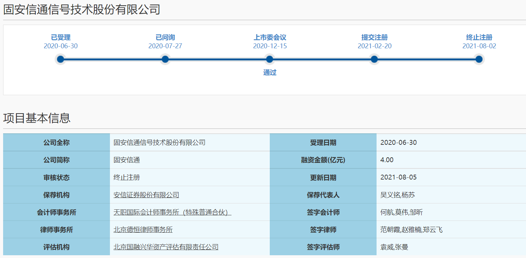Click the 上市委会议 timeline dot
This screenshot has width=526, height=258.
tap(270, 59)
